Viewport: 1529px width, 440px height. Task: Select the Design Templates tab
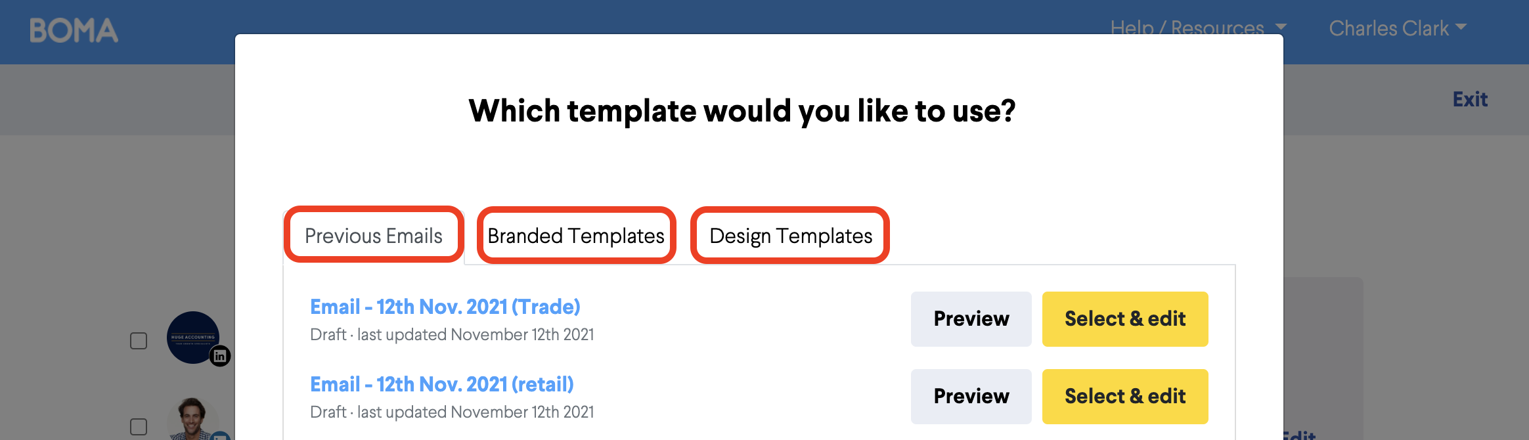tap(790, 235)
